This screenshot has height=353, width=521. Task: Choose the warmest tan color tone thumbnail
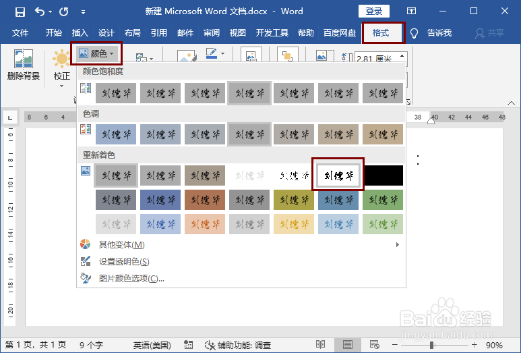(x=383, y=134)
